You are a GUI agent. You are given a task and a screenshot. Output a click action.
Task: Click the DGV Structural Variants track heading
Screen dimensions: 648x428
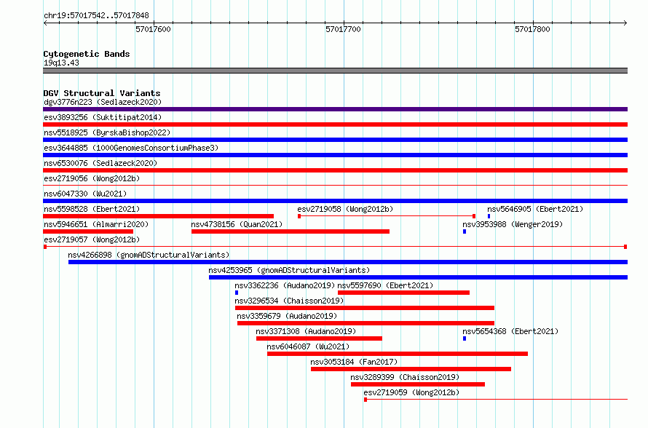click(102, 93)
